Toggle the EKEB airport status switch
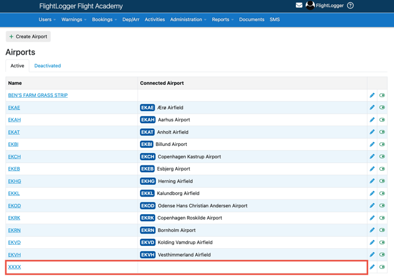 tap(382, 169)
